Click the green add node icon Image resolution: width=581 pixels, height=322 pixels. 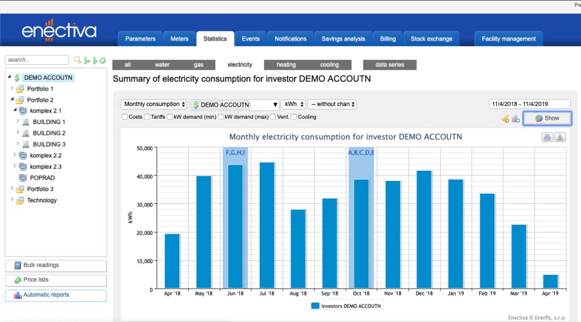coord(103,60)
